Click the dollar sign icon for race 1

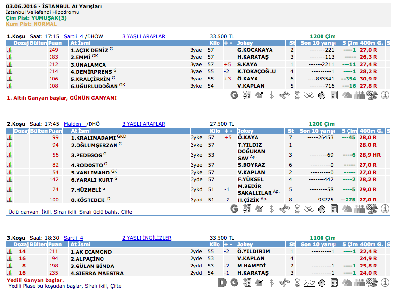(x=271, y=95)
